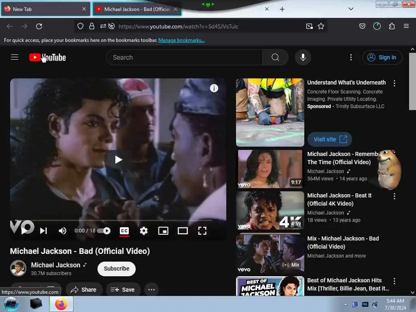Toggle closed captions CC button

click(x=124, y=231)
